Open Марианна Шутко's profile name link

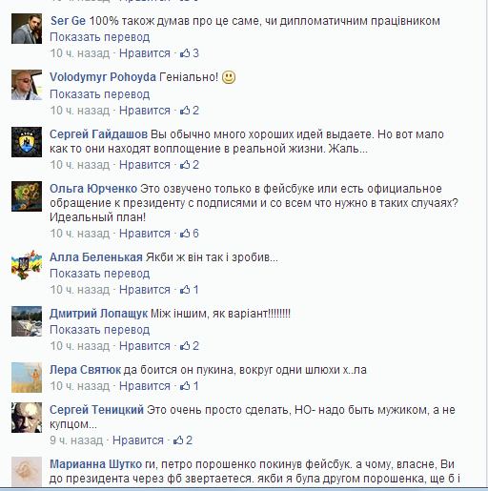point(96,464)
